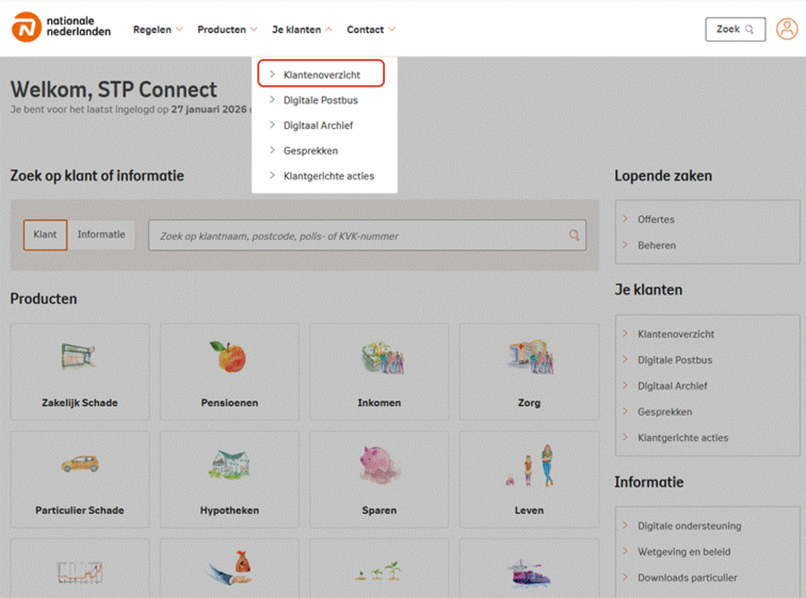Open the Leven family icon

click(x=531, y=465)
